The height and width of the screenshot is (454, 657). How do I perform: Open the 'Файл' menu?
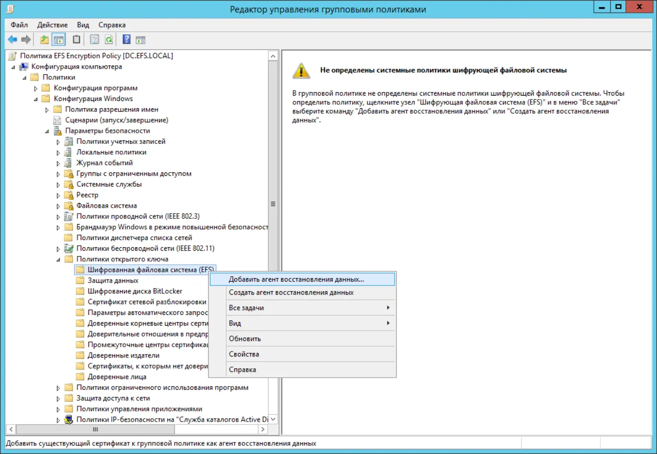(19, 25)
